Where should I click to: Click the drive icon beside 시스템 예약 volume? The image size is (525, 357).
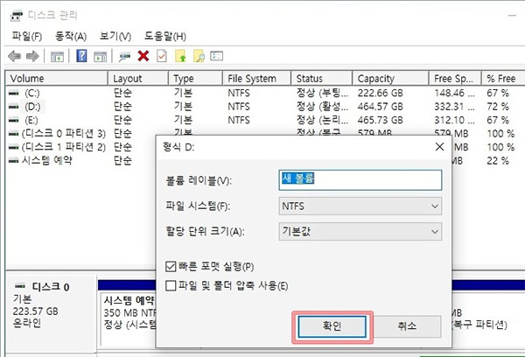14,160
